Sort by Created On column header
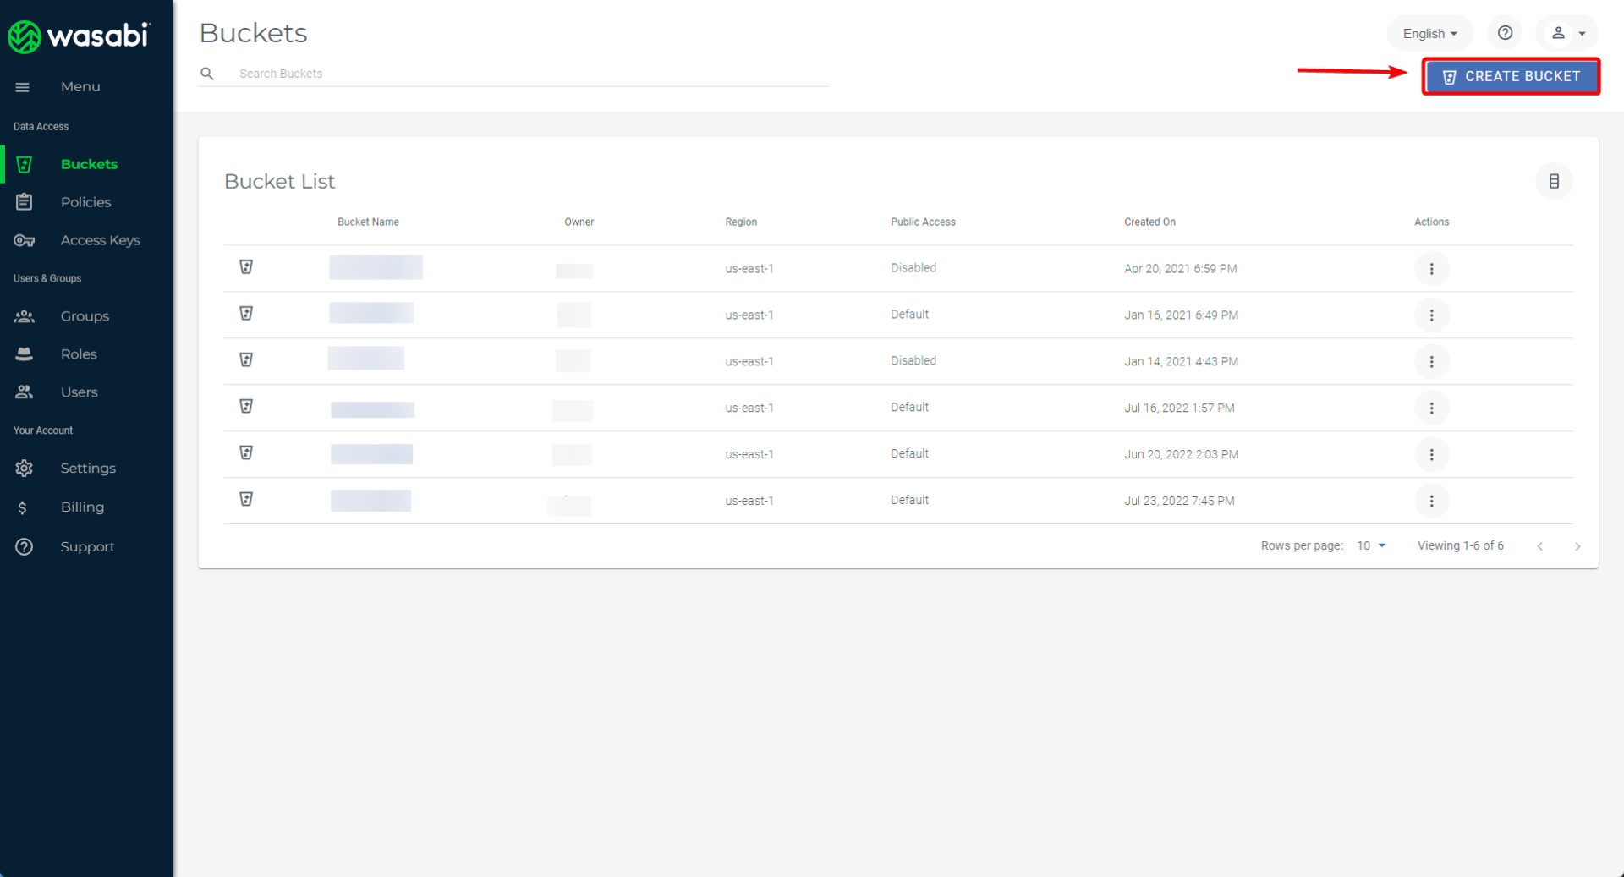The width and height of the screenshot is (1624, 877). (x=1149, y=222)
